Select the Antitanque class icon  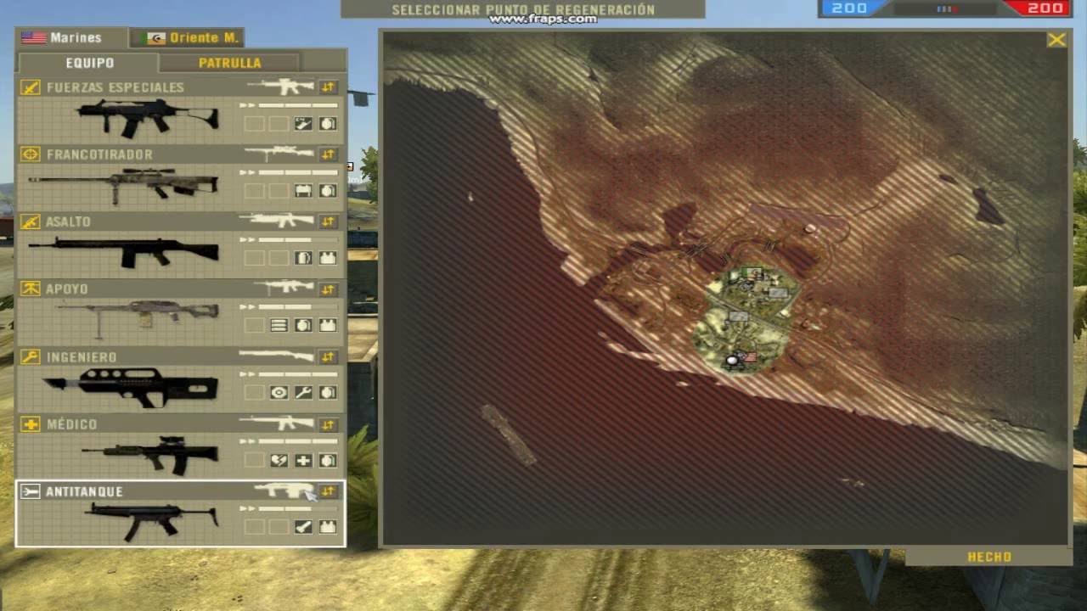31,491
